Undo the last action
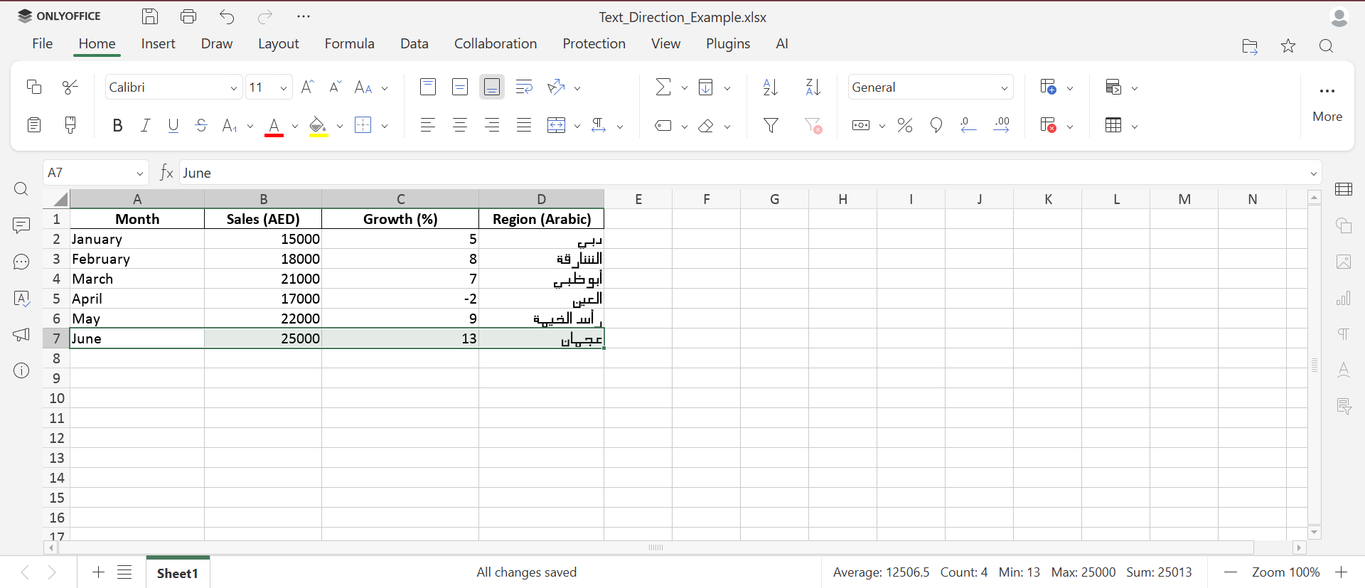 (227, 16)
